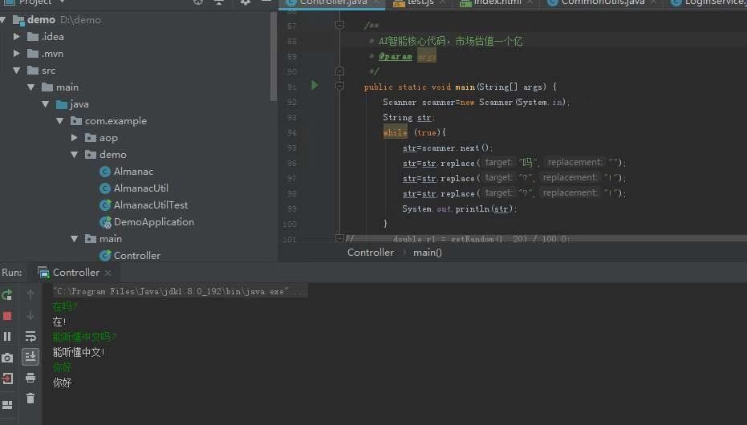Run main method from the gutter arrow
This screenshot has height=425, width=747.
point(315,85)
